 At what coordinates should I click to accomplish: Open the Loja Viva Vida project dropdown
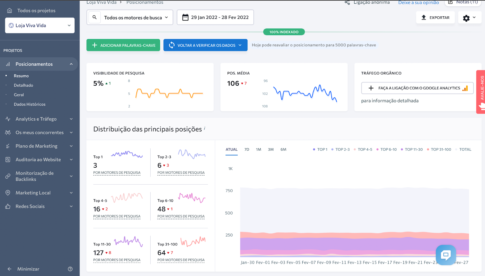pos(40,25)
